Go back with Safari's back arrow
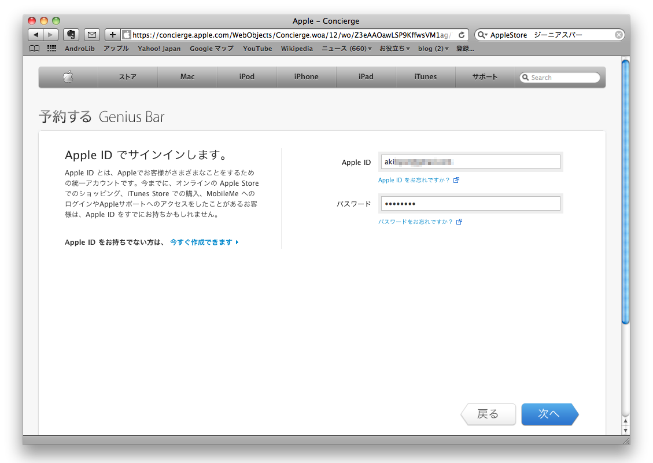This screenshot has height=463, width=653. click(x=36, y=35)
